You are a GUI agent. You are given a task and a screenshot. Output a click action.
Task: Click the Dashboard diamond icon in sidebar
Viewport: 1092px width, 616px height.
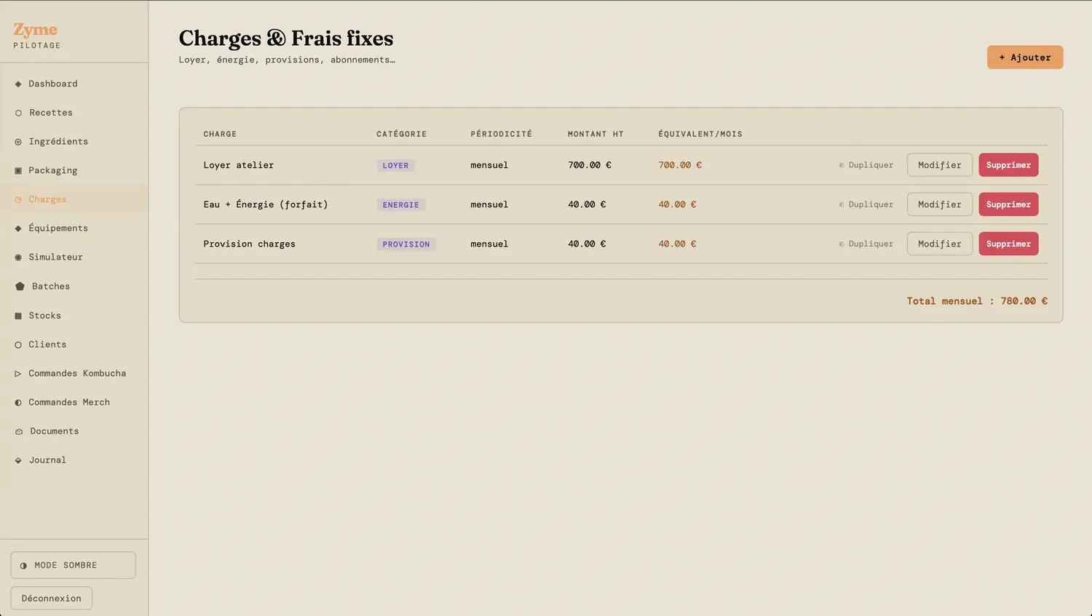(x=18, y=84)
